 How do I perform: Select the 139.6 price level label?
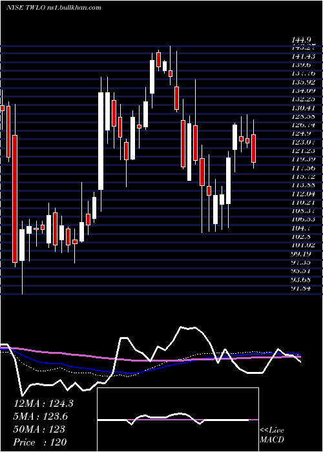tap(302, 65)
